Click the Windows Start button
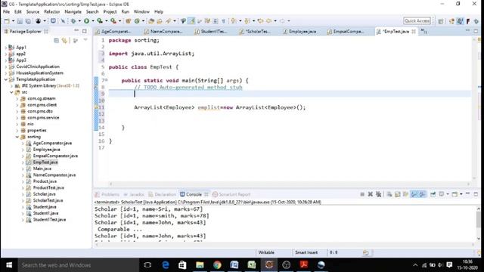 (9, 265)
